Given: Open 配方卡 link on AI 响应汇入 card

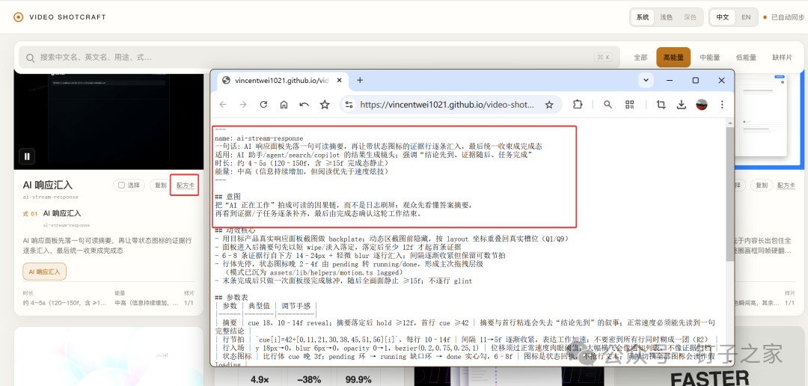Looking at the screenshot, I should coord(185,186).
